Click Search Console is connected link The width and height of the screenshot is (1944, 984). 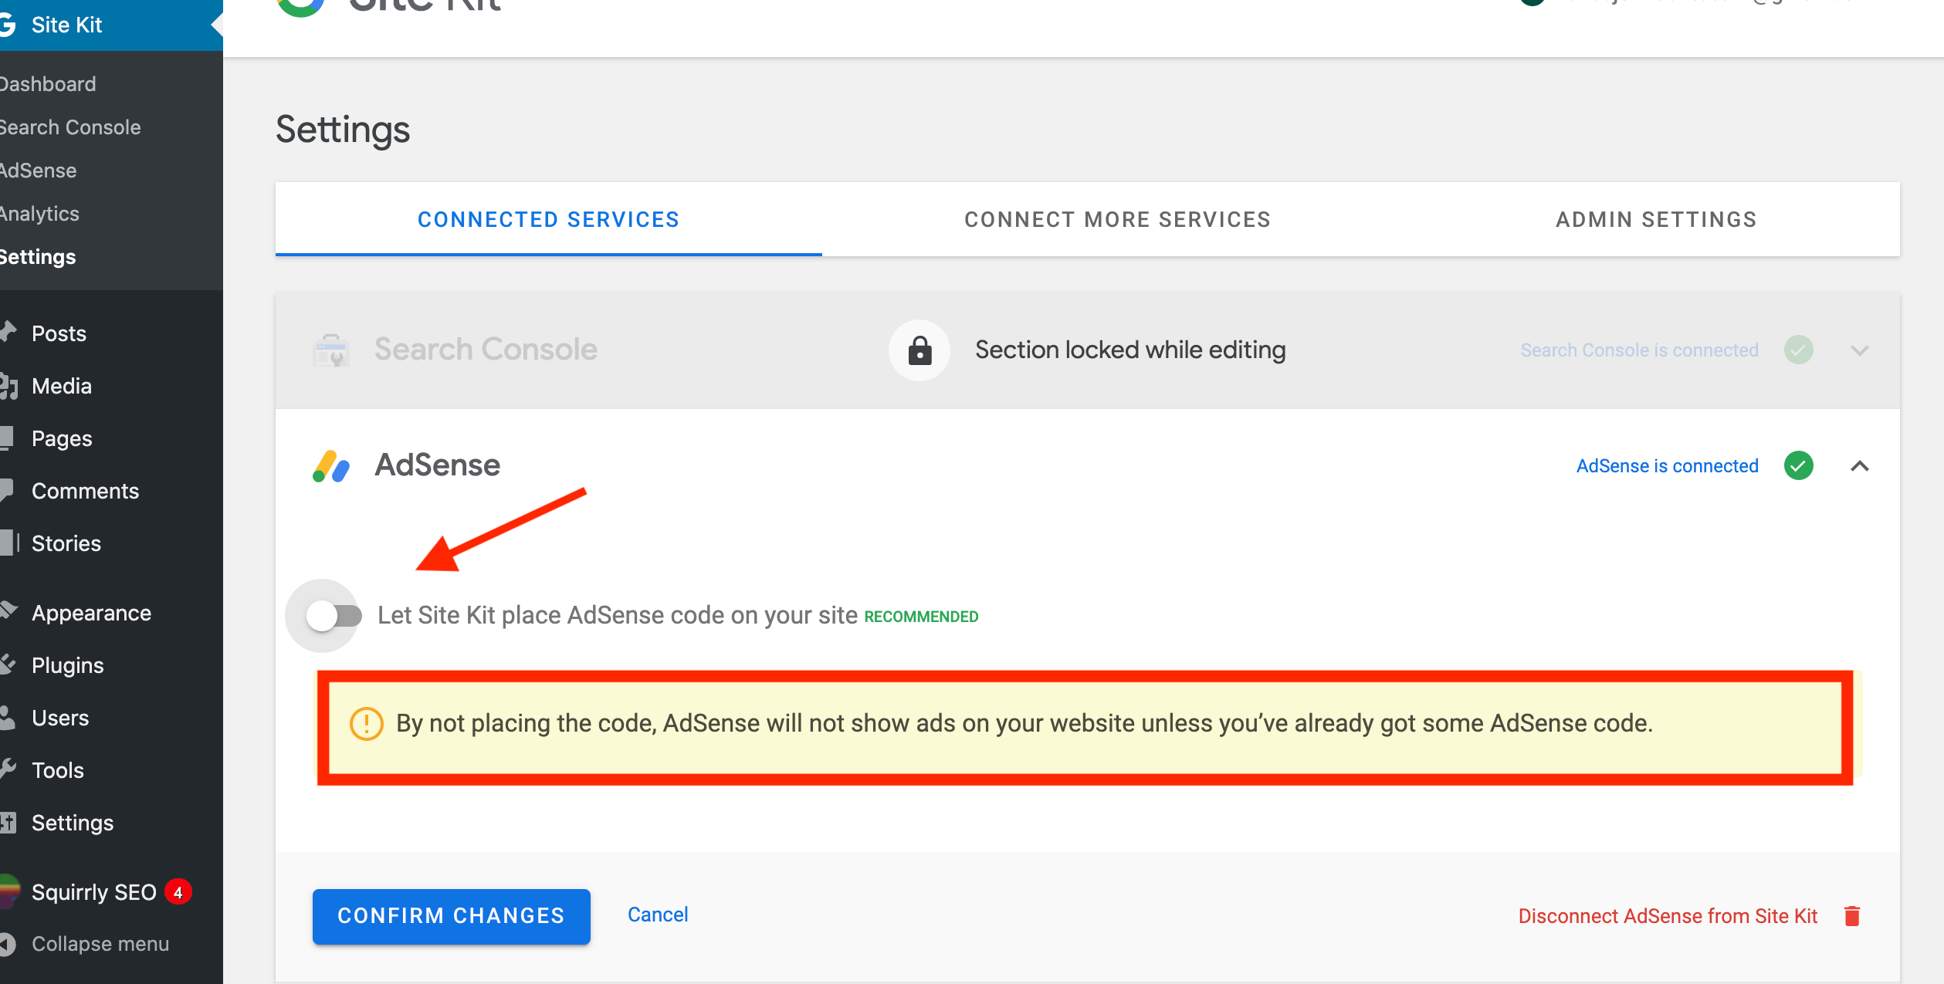[x=1640, y=350]
